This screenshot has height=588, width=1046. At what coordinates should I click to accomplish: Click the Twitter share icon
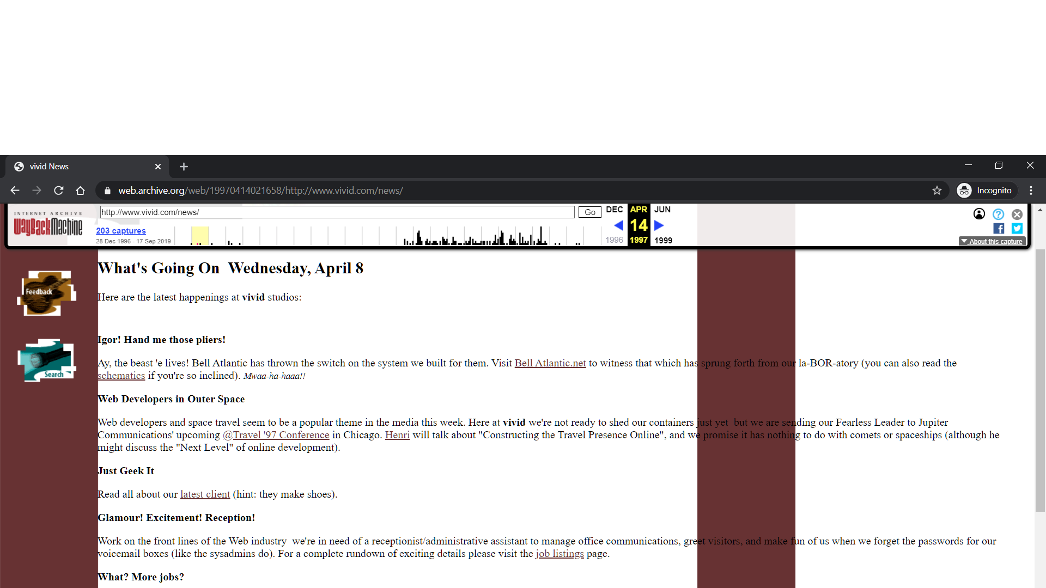[1018, 228]
